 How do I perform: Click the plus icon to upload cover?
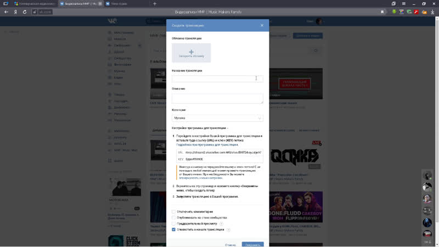coord(191,52)
